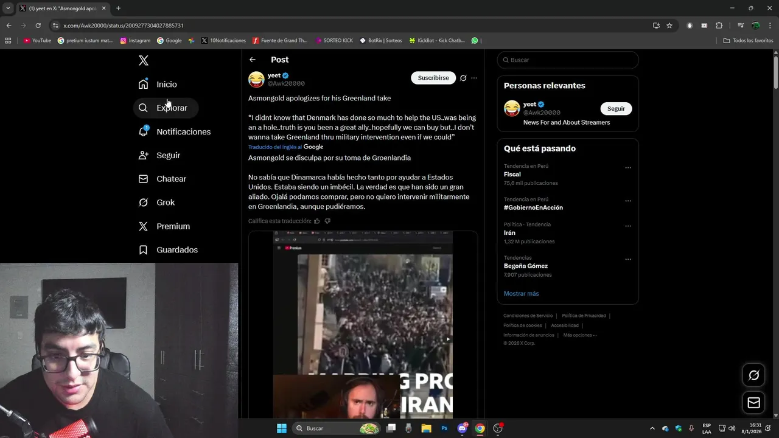Open Premium in the sidebar
Screen dimensions: 779x438
coord(166,226)
